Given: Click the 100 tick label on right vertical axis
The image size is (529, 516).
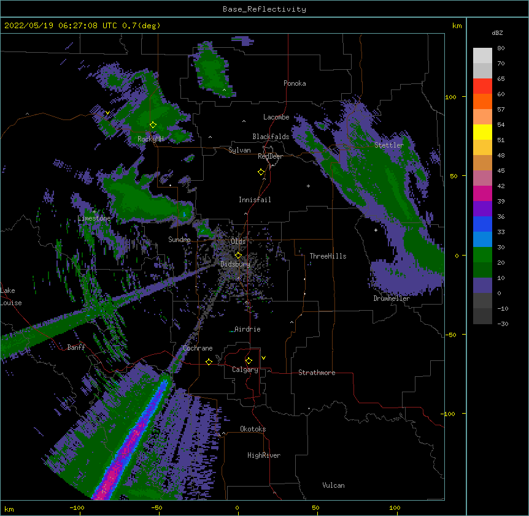Looking at the screenshot, I should pos(450,97).
